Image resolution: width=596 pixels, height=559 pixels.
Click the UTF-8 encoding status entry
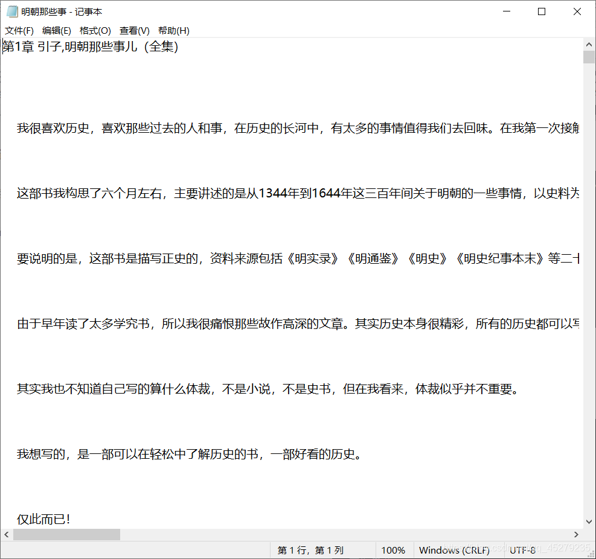522,551
